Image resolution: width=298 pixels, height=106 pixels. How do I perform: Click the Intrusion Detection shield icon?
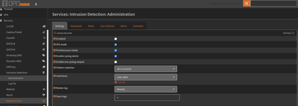point(44,73)
